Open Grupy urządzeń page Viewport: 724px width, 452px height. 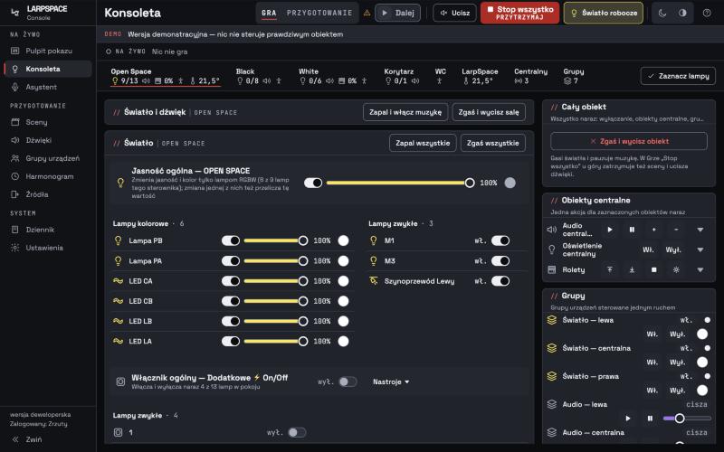pos(48,158)
